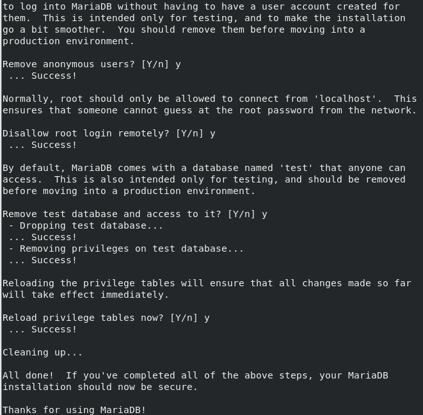
Task: Click the quoted word 'test' database name
Action: pos(296,168)
